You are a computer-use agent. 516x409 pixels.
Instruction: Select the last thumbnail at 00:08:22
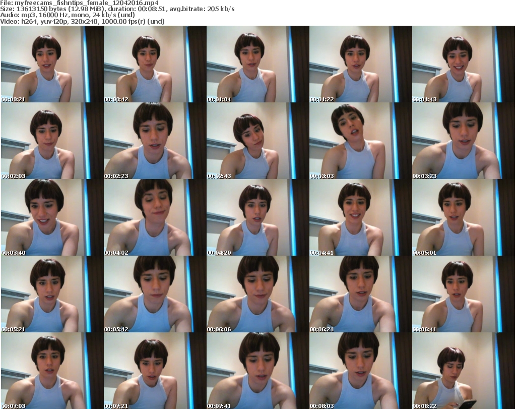(x=463, y=371)
